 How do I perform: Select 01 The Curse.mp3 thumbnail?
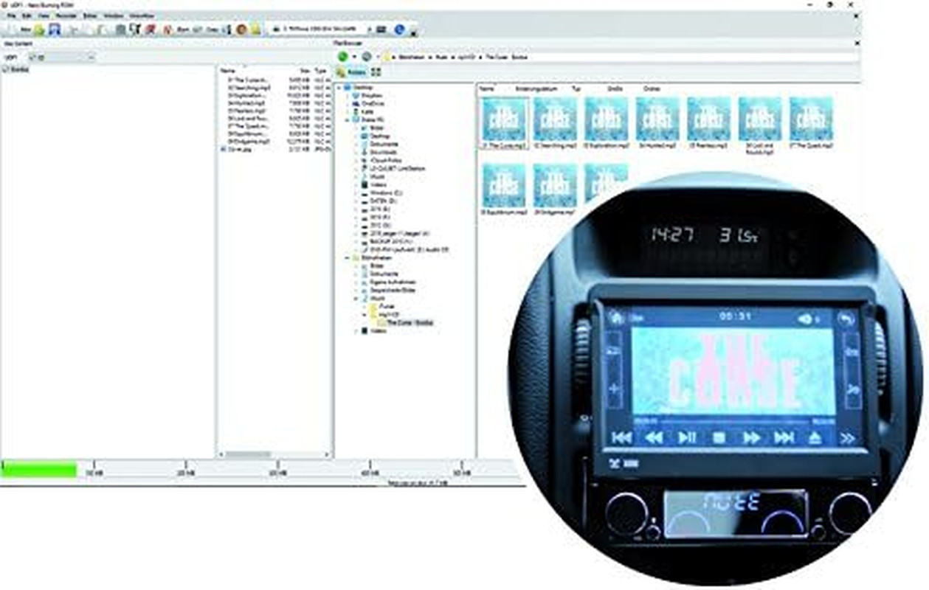click(x=505, y=123)
